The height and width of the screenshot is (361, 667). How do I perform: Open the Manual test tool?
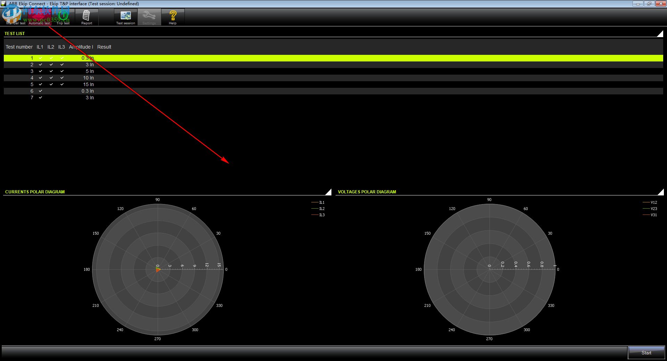coord(16,17)
